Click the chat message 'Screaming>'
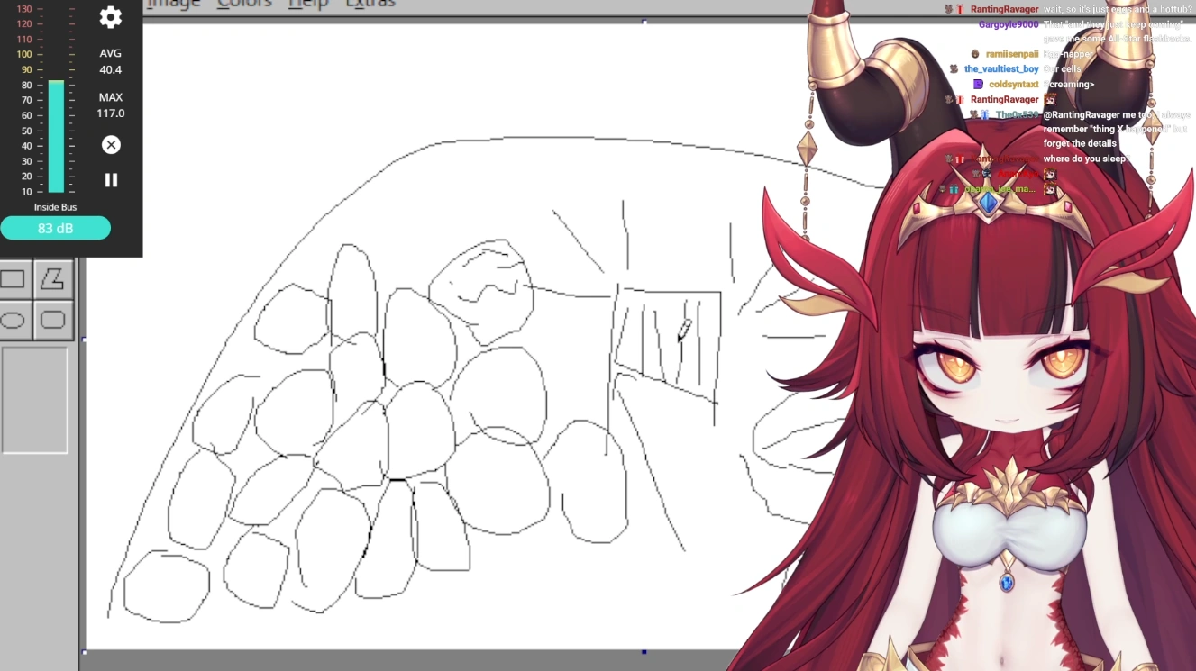Viewport: 1196px width, 671px height. point(1069,85)
